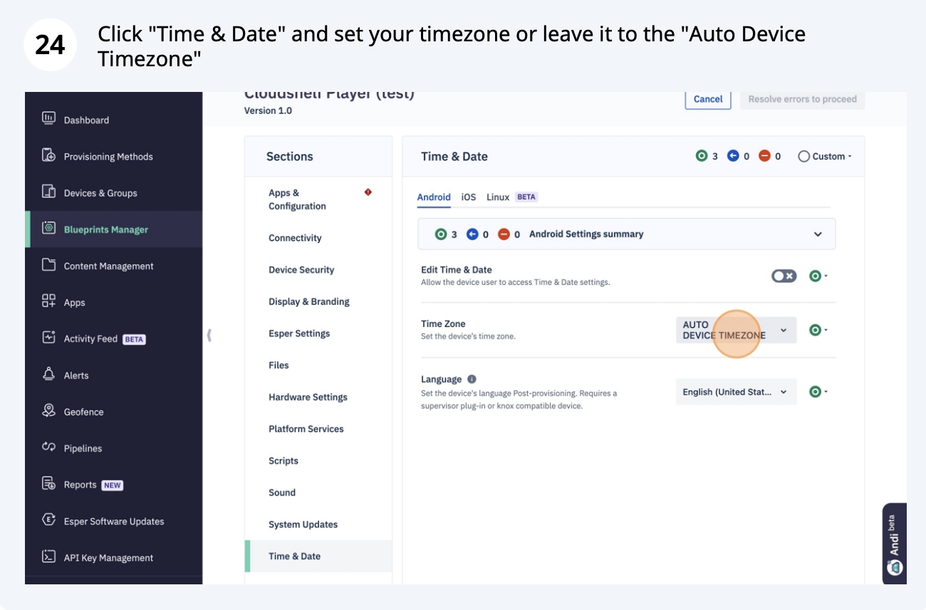This screenshot has width=926, height=610.
Task: Switch to the iOS tab
Action: tap(469, 197)
